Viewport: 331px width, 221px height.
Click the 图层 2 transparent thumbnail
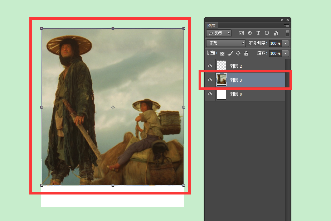click(x=222, y=65)
